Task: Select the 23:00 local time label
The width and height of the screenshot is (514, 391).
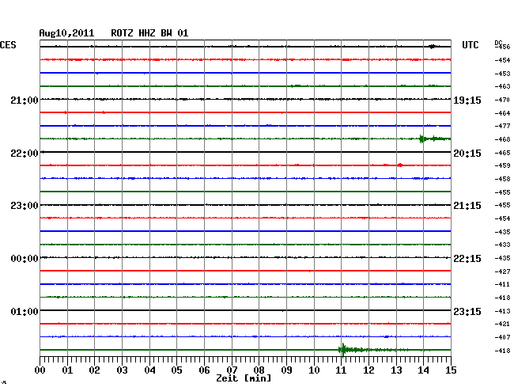Action: click(x=25, y=206)
